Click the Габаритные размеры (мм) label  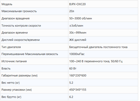(x=20, y=75)
